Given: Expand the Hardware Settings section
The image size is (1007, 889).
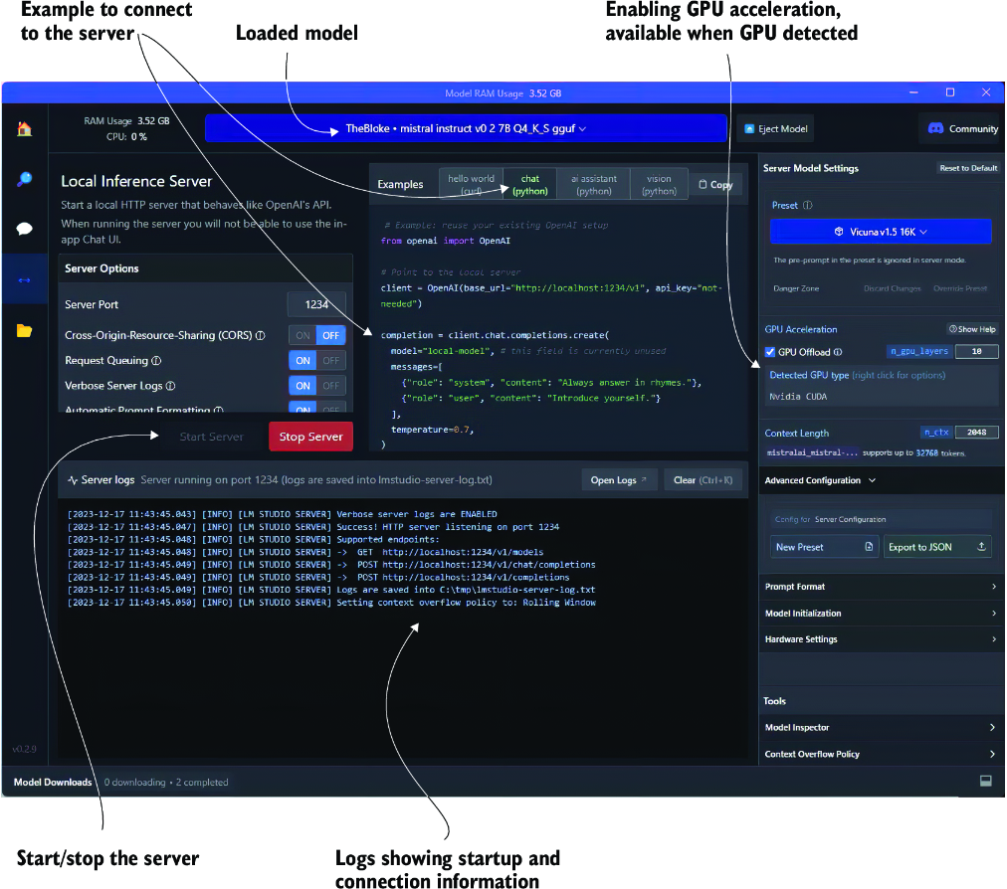Looking at the screenshot, I should [x=881, y=639].
